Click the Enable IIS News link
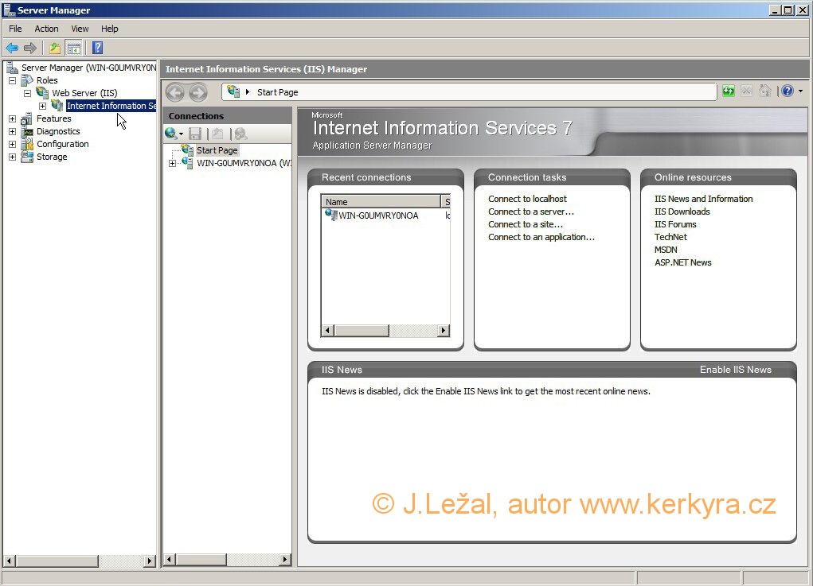Viewport: 813px width, 586px height. pos(735,370)
